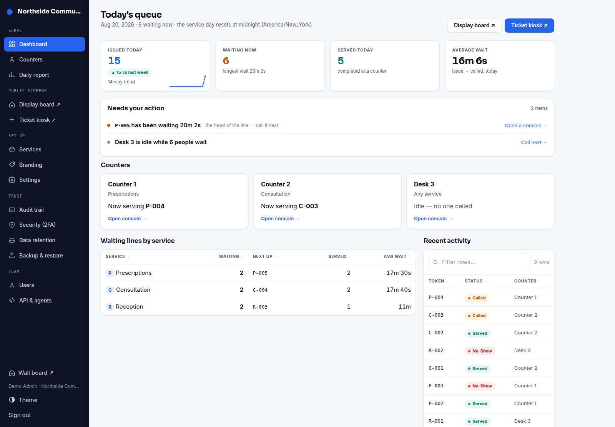Open the Daily report page
Image resolution: width=615 pixels, height=427 pixels.
pyautogui.click(x=44, y=75)
